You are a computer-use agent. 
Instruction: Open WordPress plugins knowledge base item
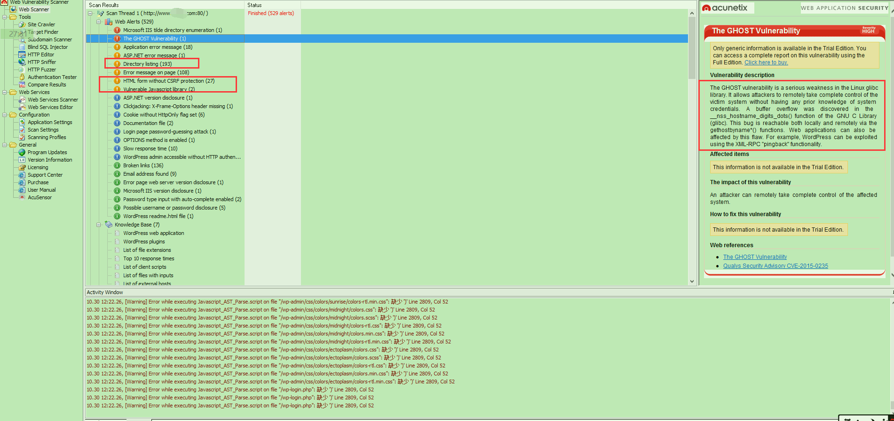coord(144,242)
